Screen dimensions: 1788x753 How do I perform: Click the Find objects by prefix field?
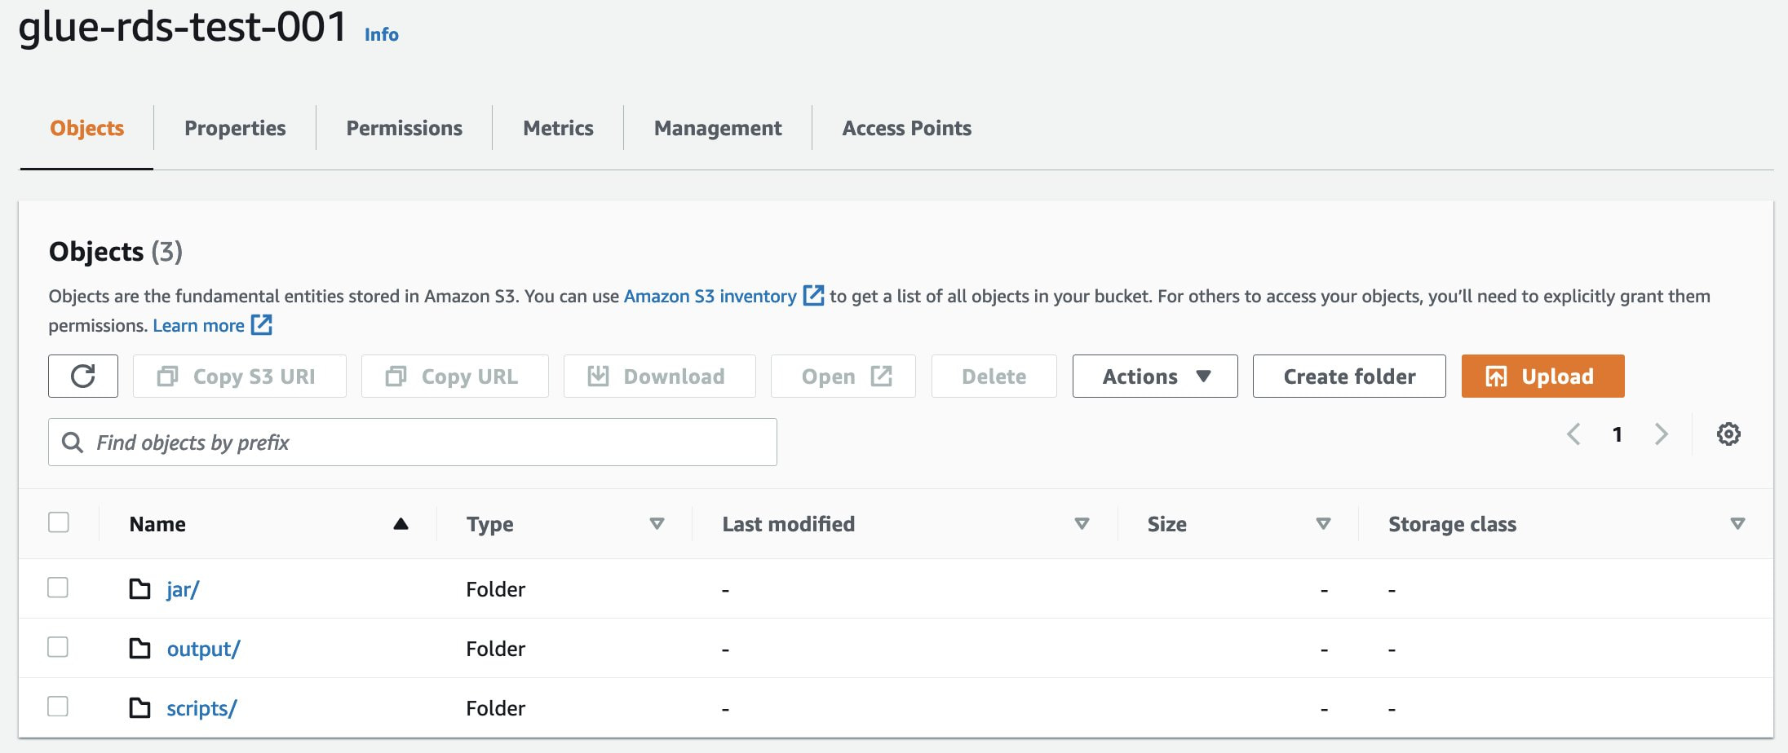[x=413, y=442]
